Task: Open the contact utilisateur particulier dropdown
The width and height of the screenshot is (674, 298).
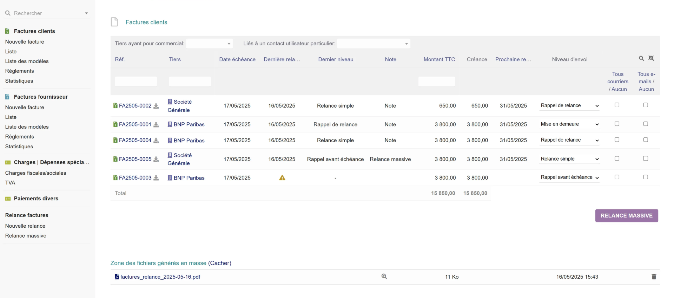Action: click(x=373, y=44)
